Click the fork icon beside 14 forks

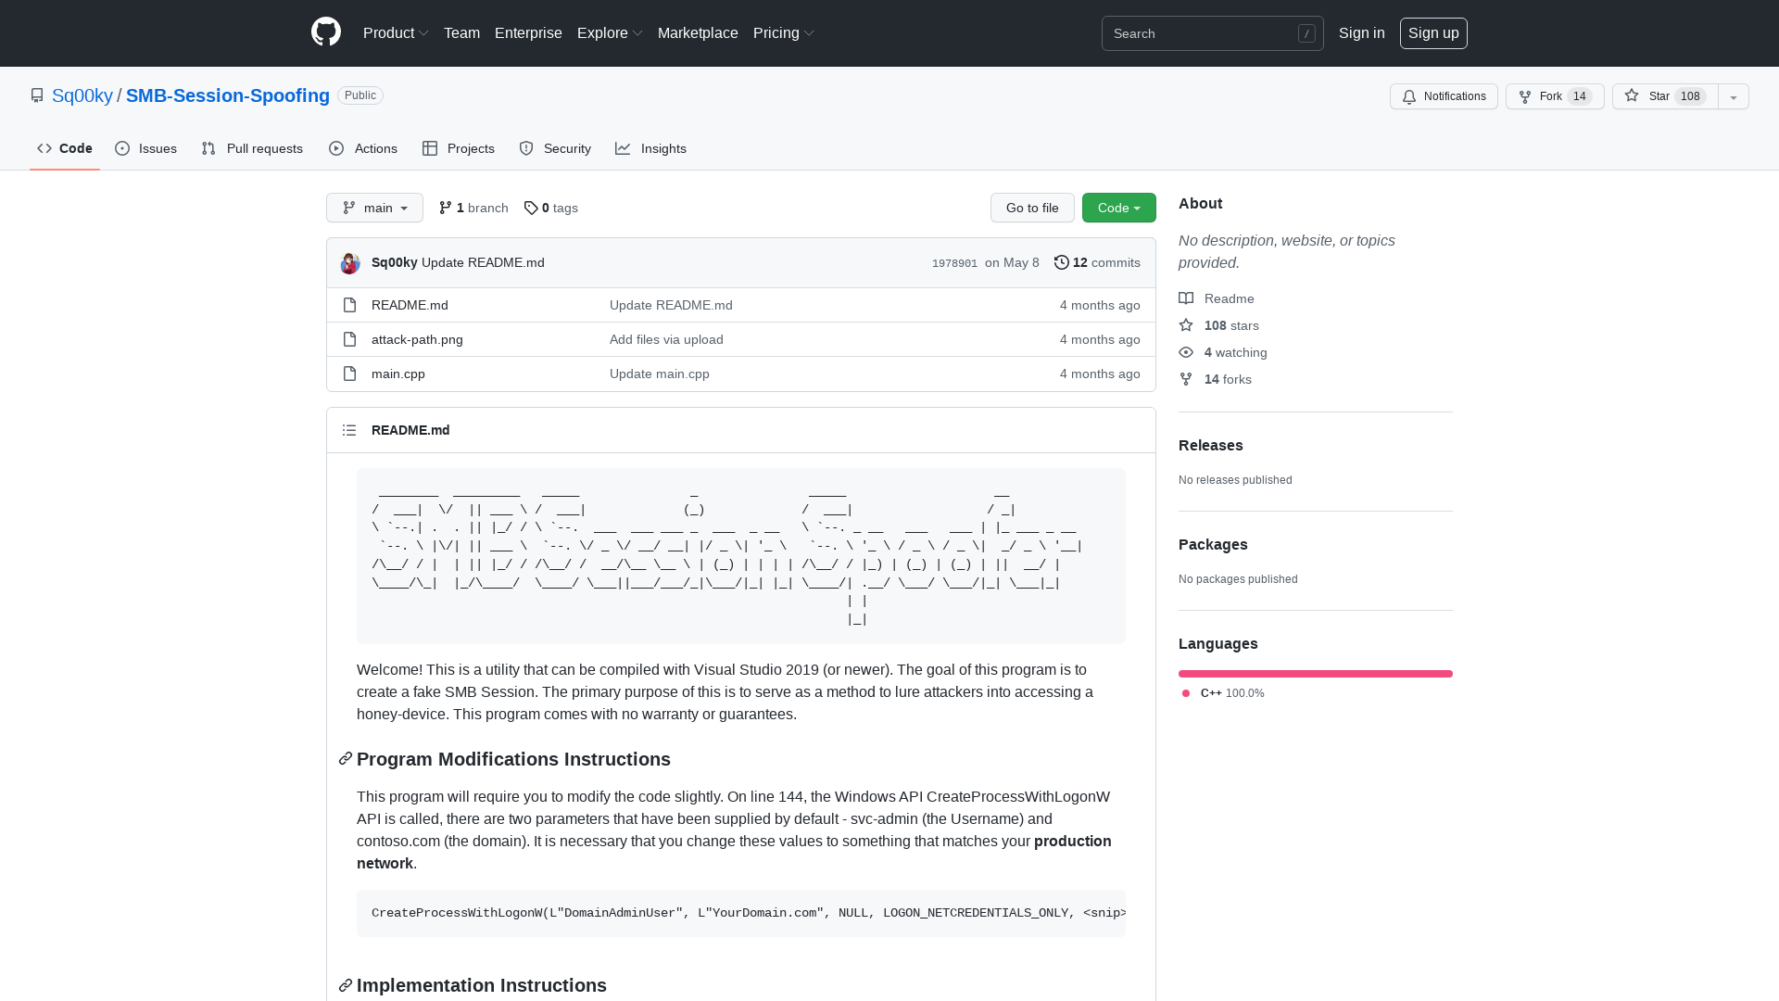pos(1186,379)
